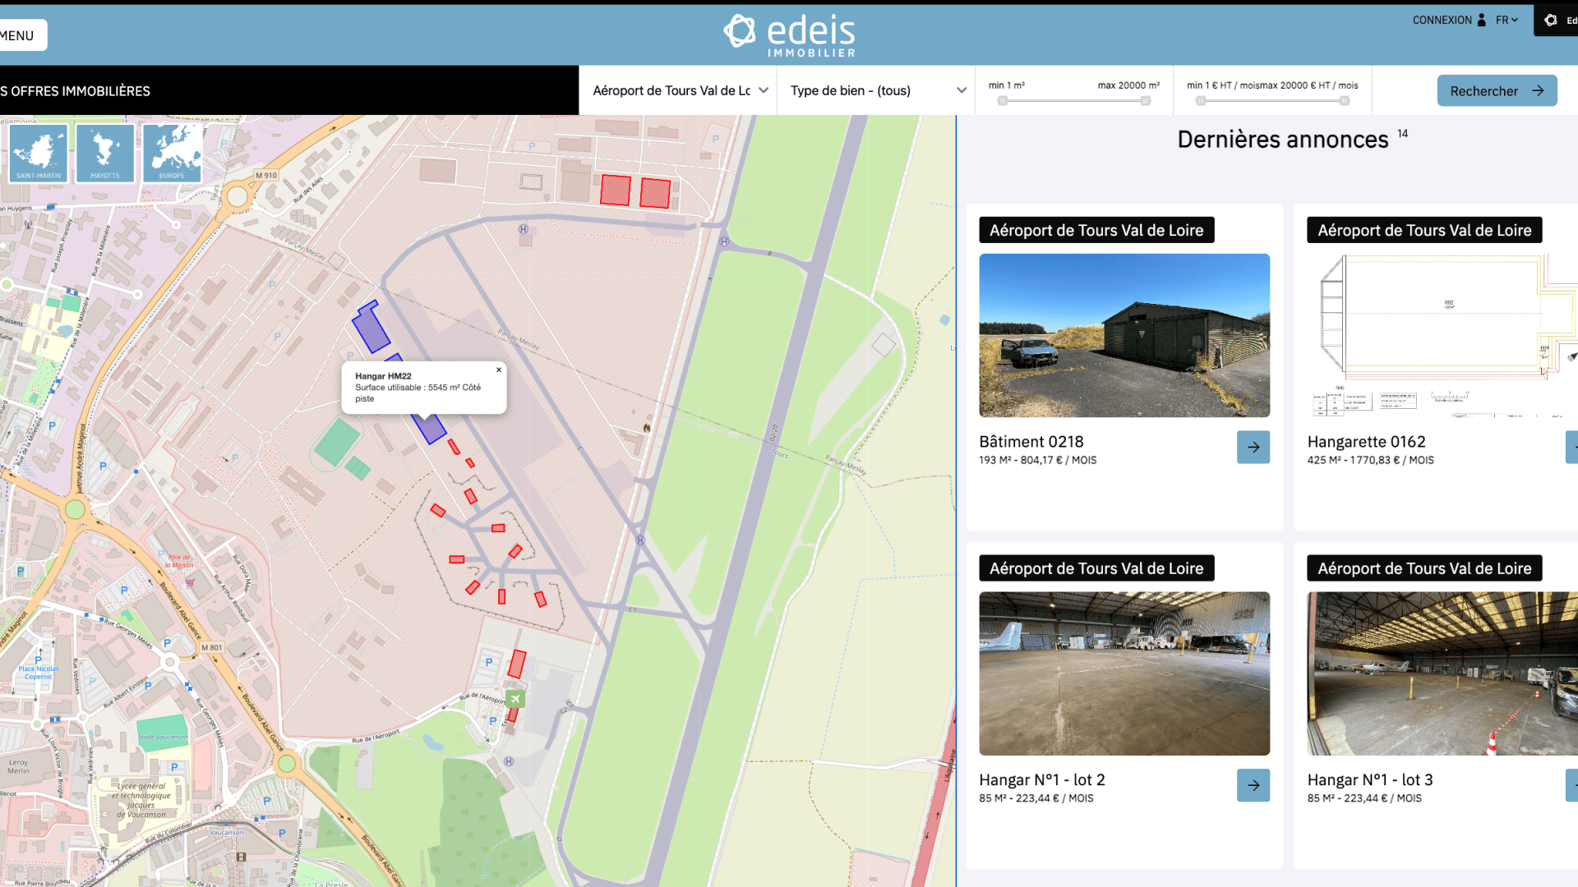Select the Europe map shortcut
1578x887 pixels.
172,153
